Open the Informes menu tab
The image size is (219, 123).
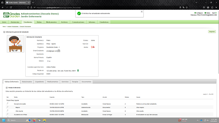[x=92, y=22]
